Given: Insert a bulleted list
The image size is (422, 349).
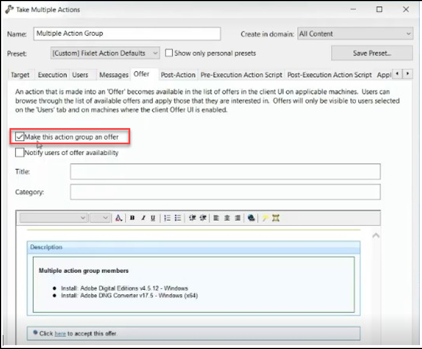Looking at the screenshot, I should pos(178,218).
